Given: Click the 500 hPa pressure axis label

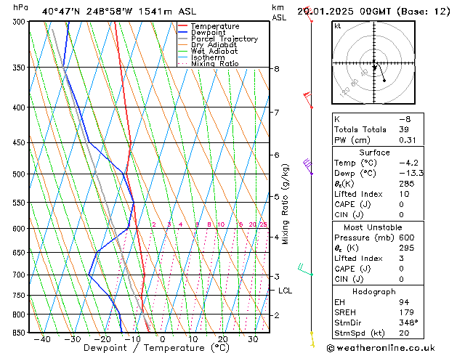Looking at the screenshot, I should (20, 174).
